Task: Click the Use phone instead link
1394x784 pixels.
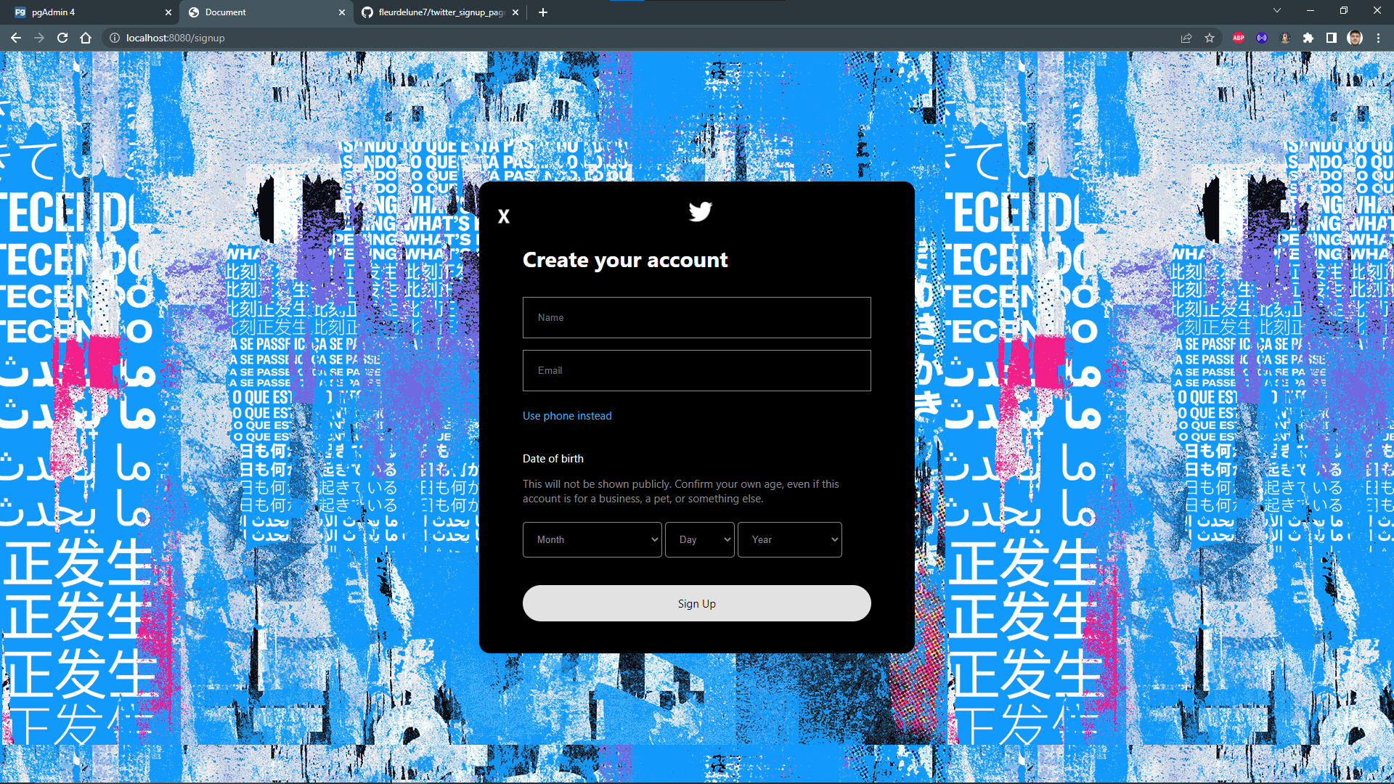Action: 567,415
